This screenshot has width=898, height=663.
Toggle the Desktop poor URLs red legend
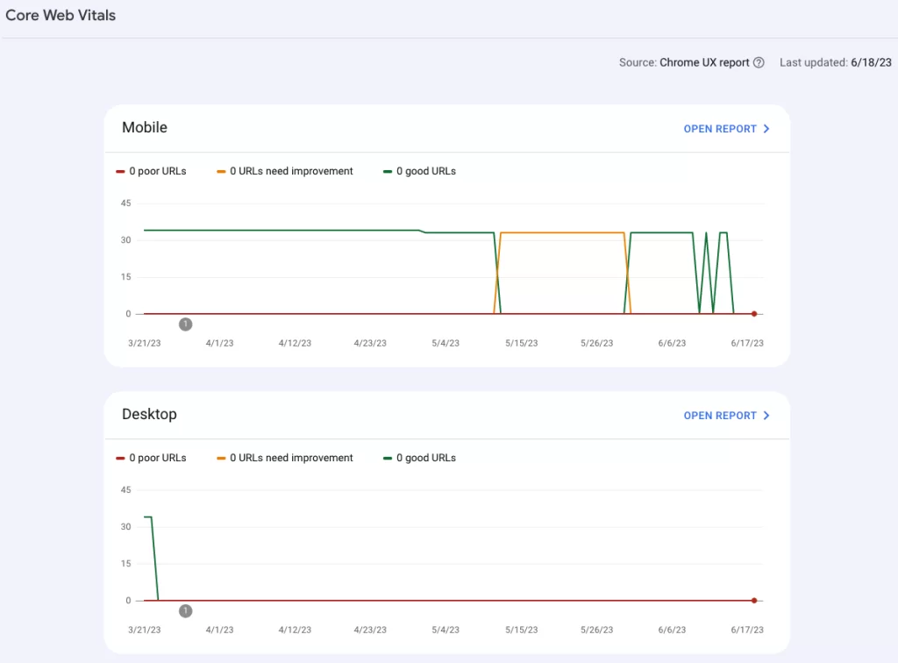click(151, 458)
